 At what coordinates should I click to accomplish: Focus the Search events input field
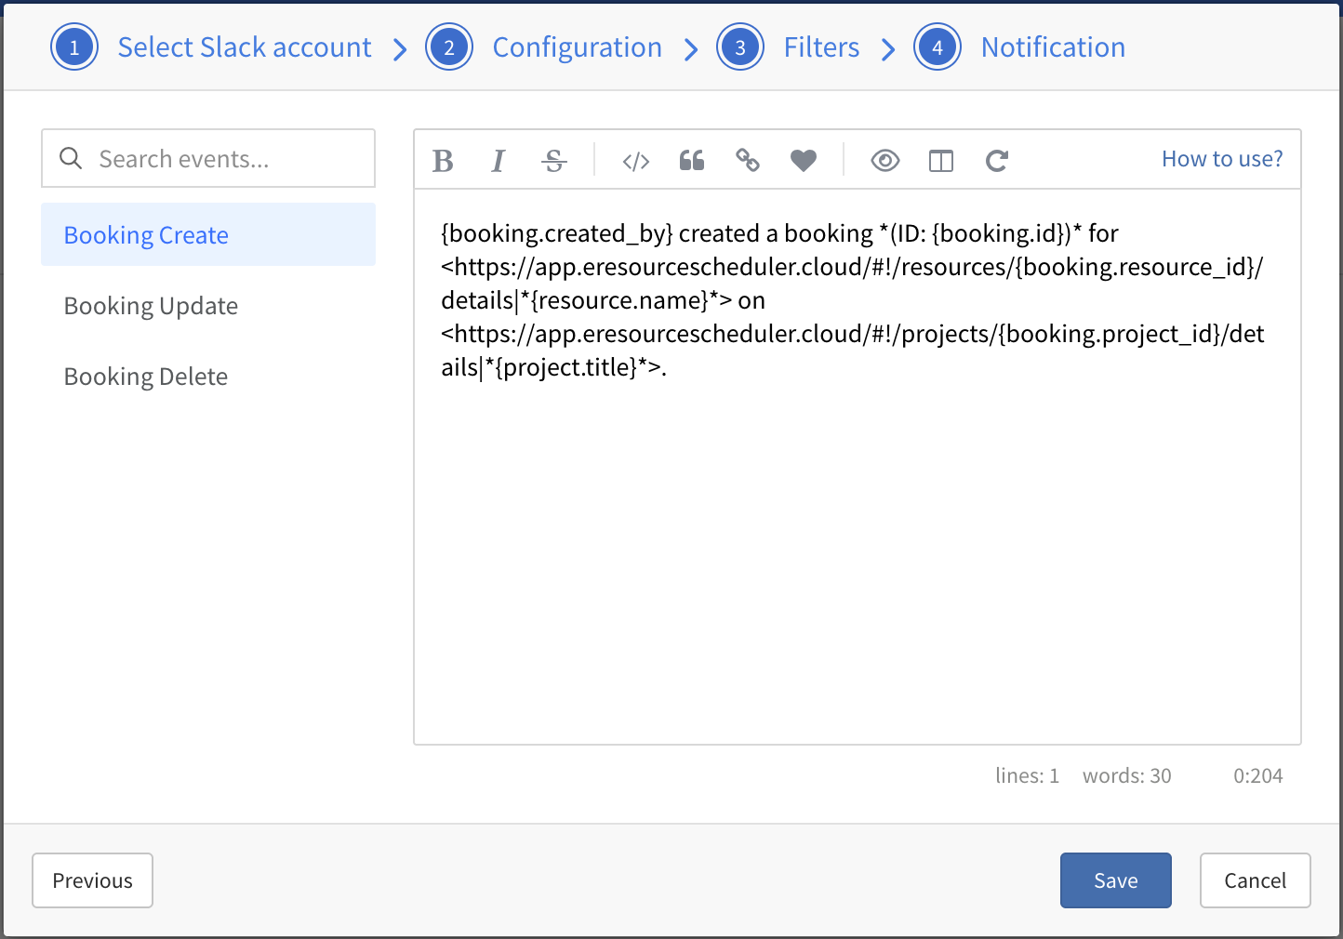[x=208, y=158]
